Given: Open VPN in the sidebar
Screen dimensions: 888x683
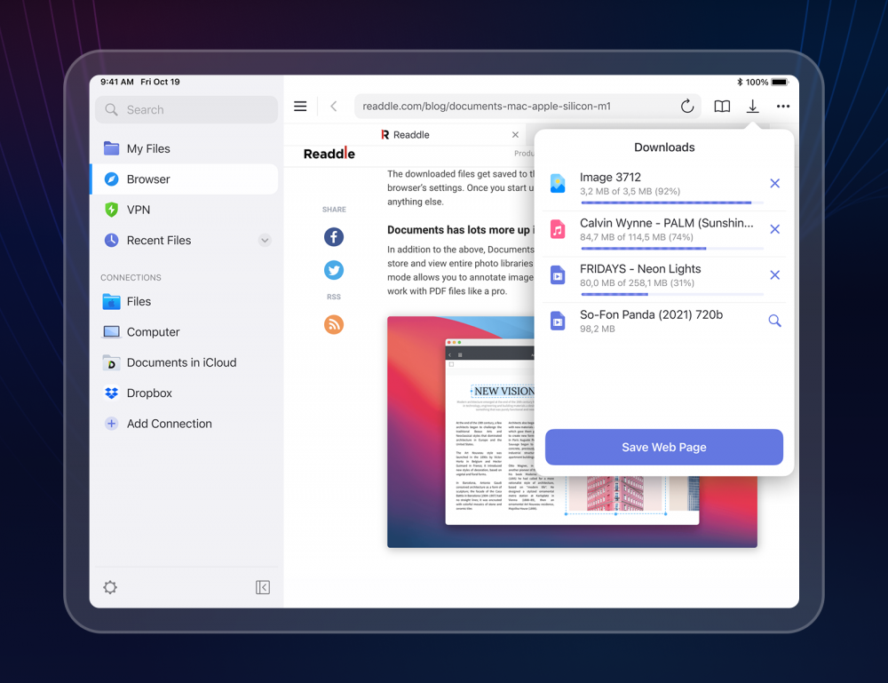Looking at the screenshot, I should [x=185, y=210].
